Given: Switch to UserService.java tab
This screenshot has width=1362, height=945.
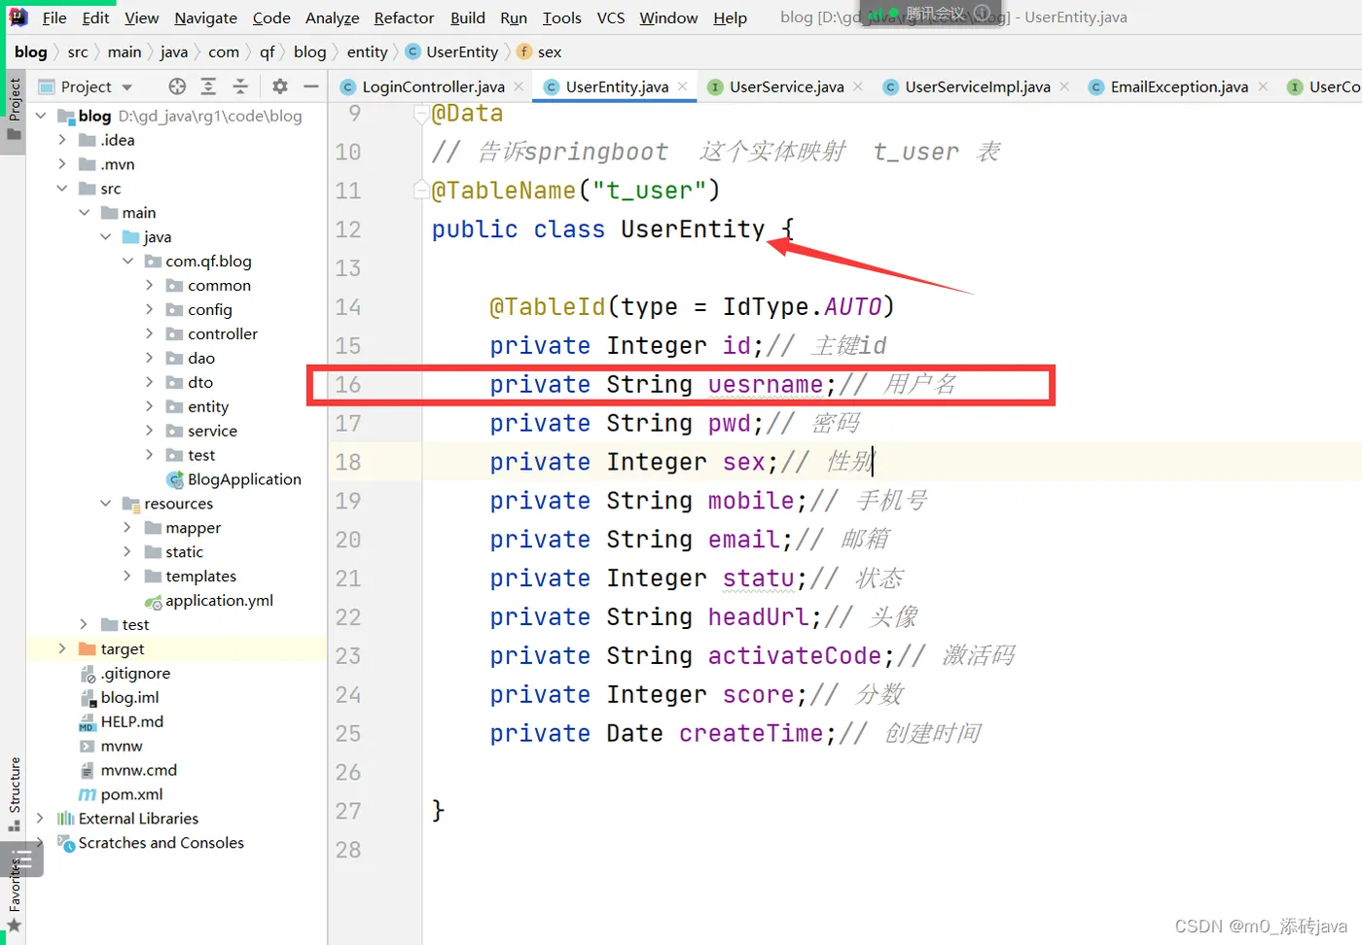Looking at the screenshot, I should 786,87.
